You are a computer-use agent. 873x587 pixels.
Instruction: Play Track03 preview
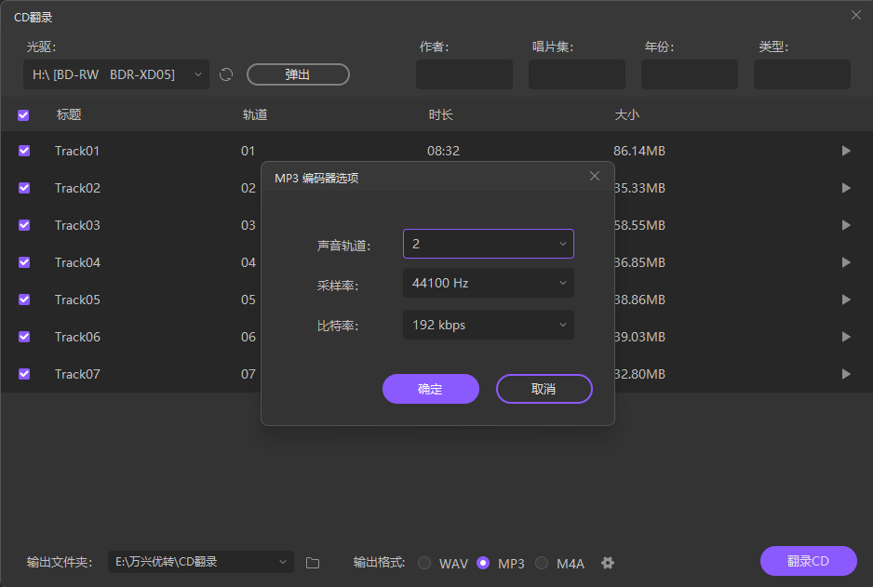click(x=846, y=225)
